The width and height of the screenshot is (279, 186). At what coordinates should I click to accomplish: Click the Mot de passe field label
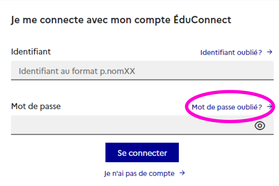(36, 107)
